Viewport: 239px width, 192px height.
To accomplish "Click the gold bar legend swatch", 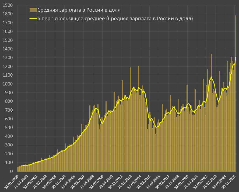I will click(x=33, y=10).
